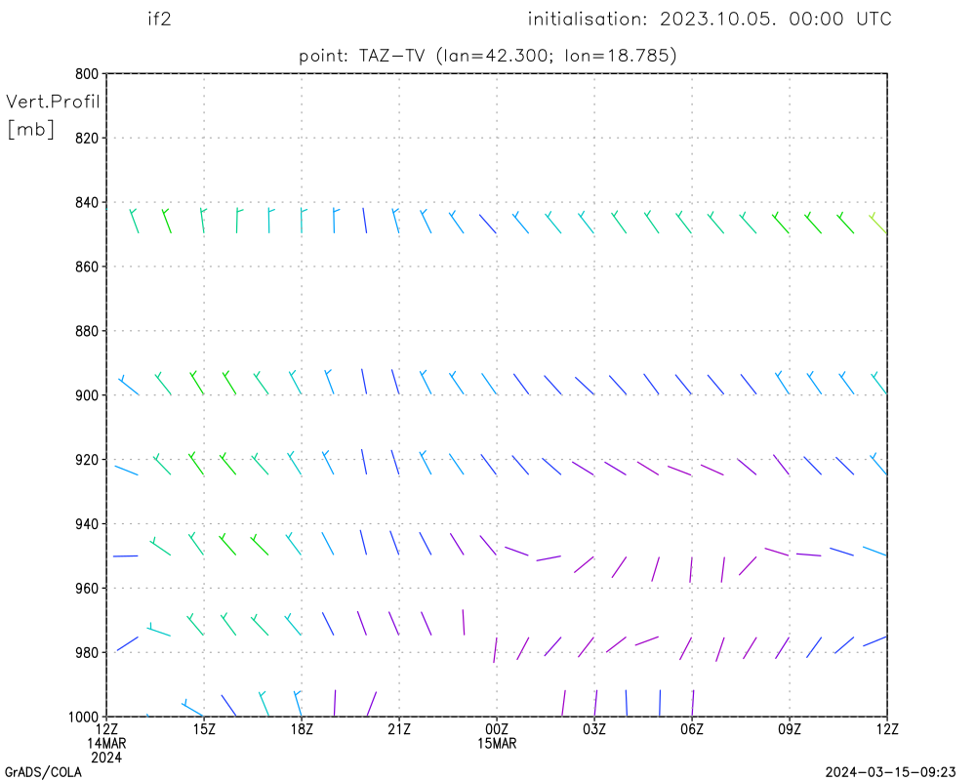Image resolution: width=976 pixels, height=781 pixels.
Task: Click the 'if2' label at top
Action: 159,19
